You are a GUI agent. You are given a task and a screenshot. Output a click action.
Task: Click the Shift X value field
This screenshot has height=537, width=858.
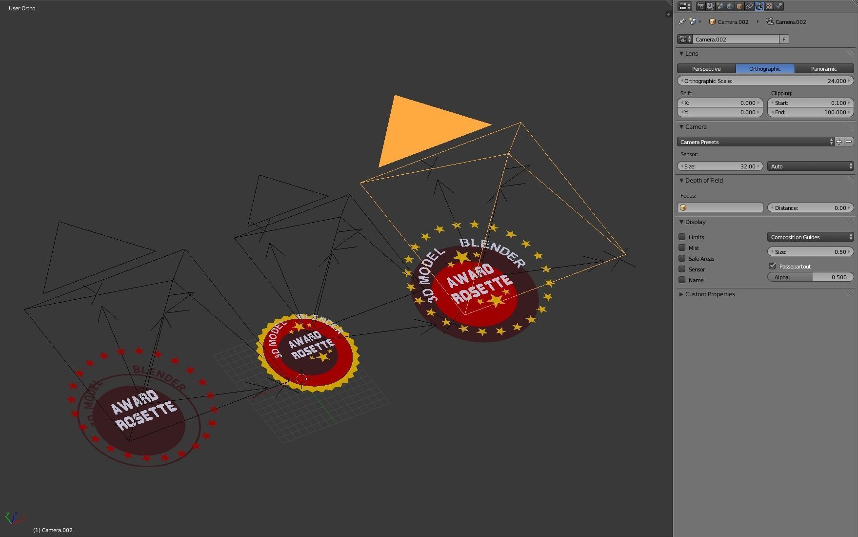point(720,103)
